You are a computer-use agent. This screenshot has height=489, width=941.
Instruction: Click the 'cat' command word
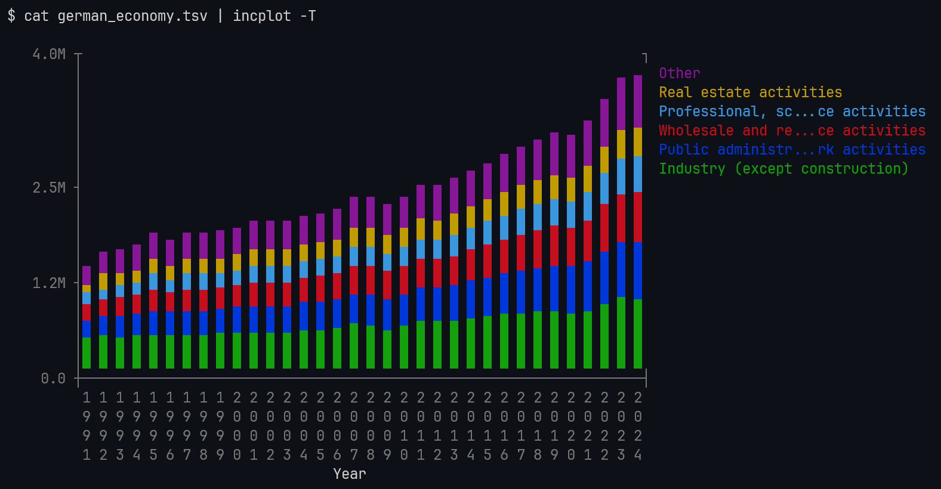coord(36,16)
